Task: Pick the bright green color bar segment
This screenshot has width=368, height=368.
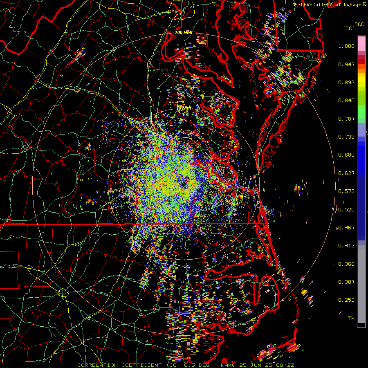Action: coord(361,112)
